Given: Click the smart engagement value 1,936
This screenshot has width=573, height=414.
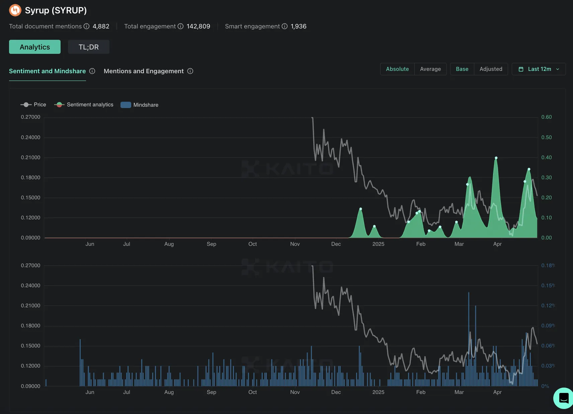Looking at the screenshot, I should (298, 26).
